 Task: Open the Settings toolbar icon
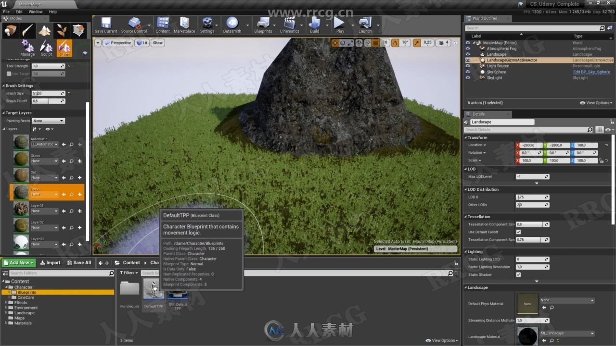pos(207,25)
